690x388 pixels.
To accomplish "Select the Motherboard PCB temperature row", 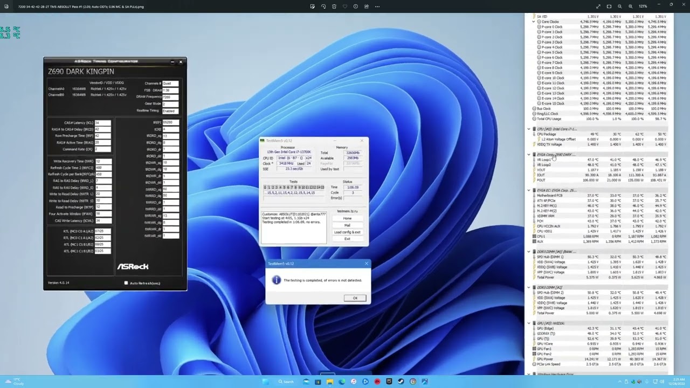I will [x=600, y=196].
